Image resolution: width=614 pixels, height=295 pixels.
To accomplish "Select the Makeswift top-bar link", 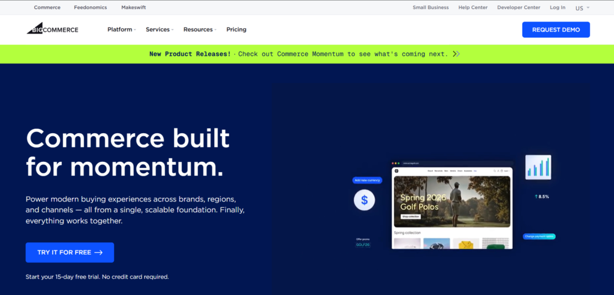I will pyautogui.click(x=134, y=7).
